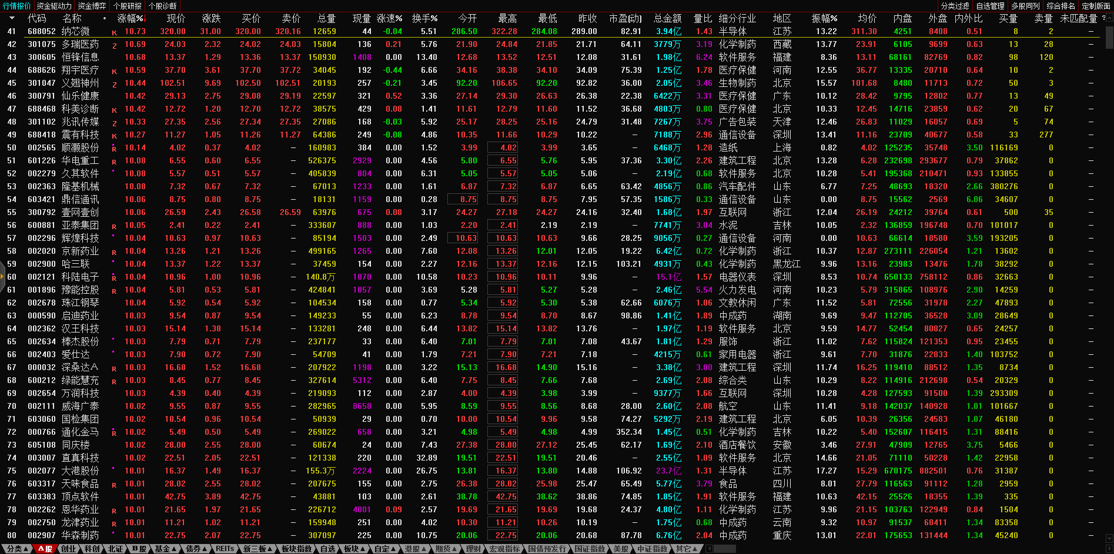Click the left edge panel expand handle

[x=2, y=276]
